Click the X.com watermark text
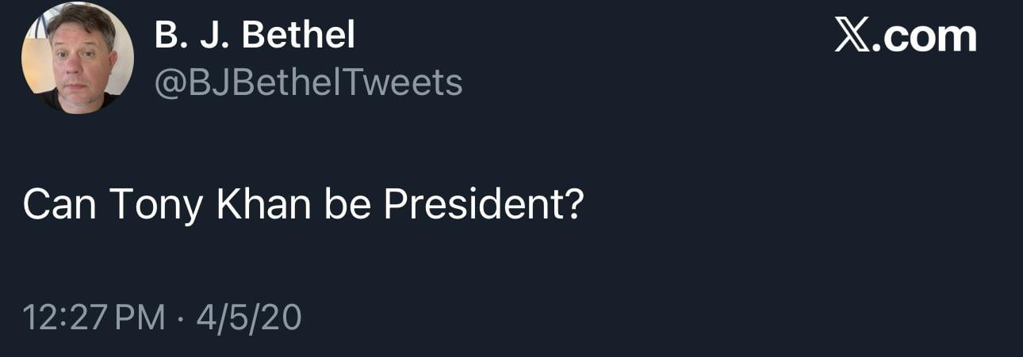Viewport: 1023px width, 357px height. click(906, 36)
